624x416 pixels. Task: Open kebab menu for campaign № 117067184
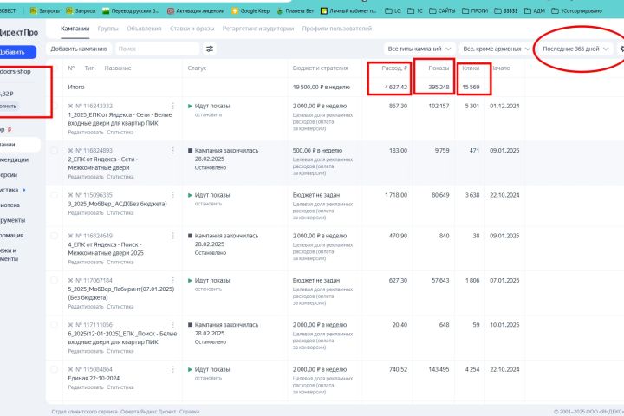click(172, 280)
